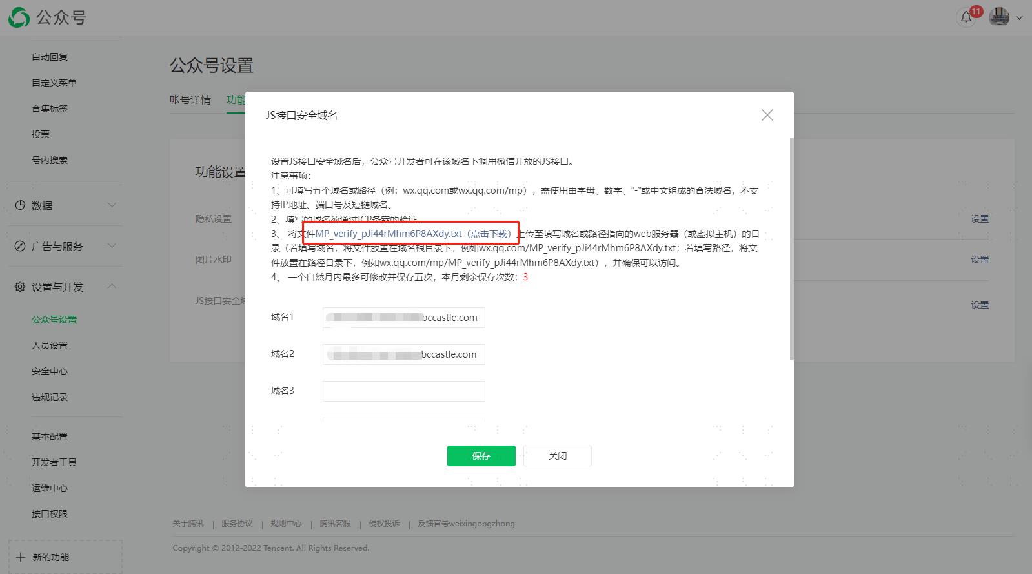Click the dialog's vertical scrollbar
The image size is (1032, 574).
point(791,249)
